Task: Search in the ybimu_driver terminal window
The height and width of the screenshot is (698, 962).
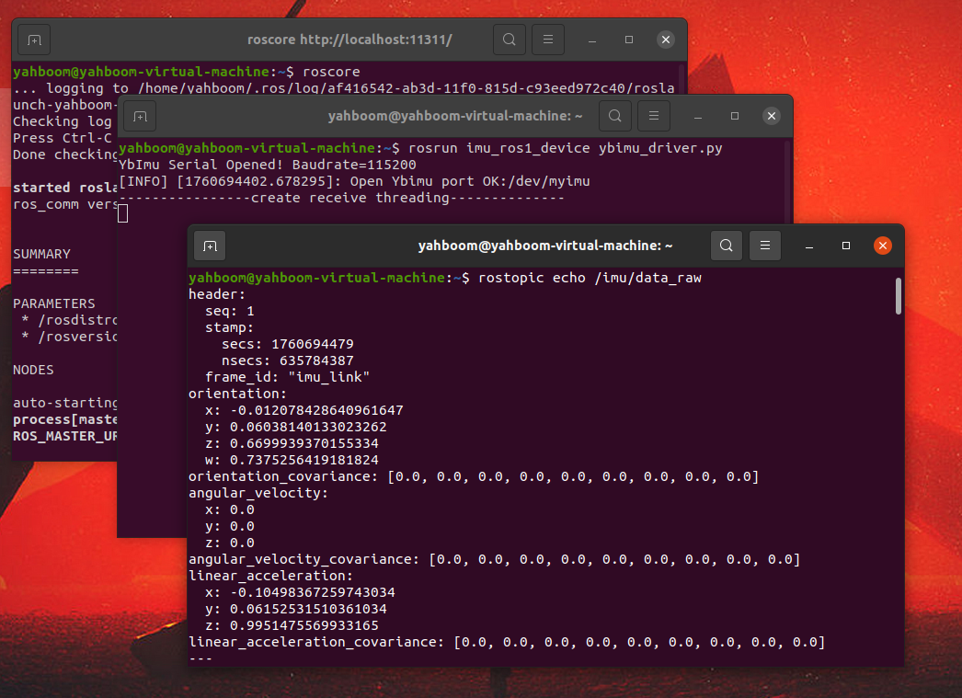Action: click(614, 116)
